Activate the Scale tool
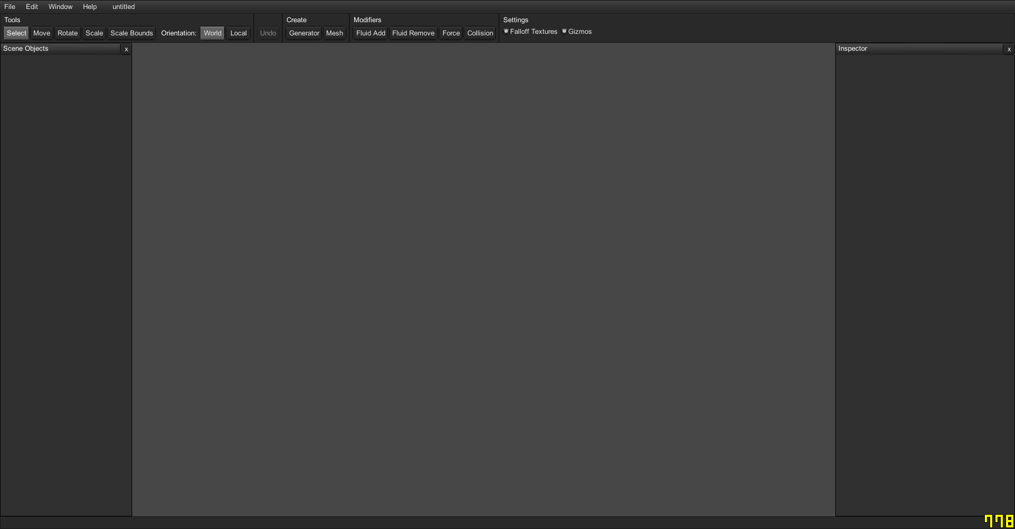The image size is (1015, 529). click(94, 33)
